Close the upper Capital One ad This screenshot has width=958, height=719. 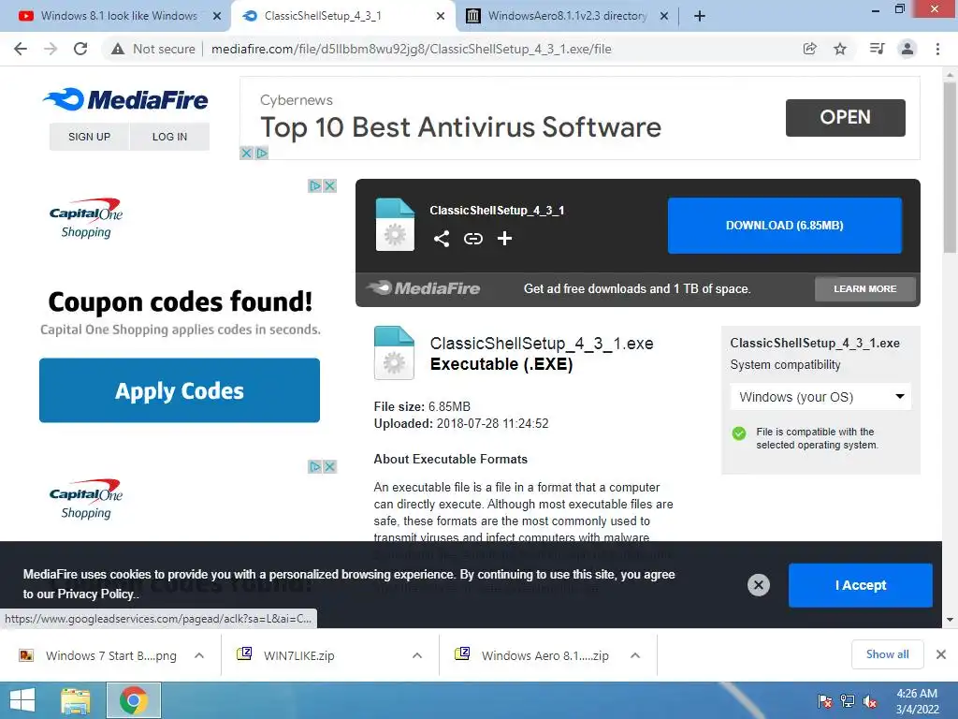(x=330, y=186)
